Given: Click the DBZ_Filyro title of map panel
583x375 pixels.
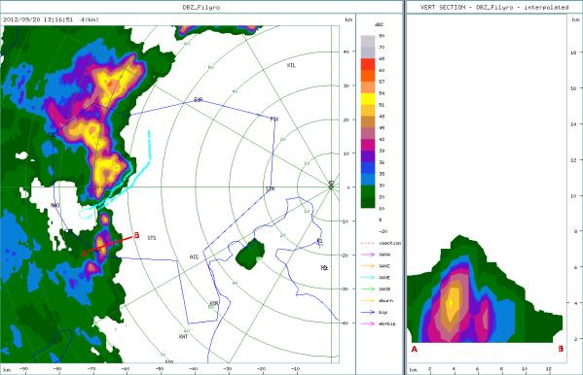Looking at the screenshot, I should [x=201, y=7].
